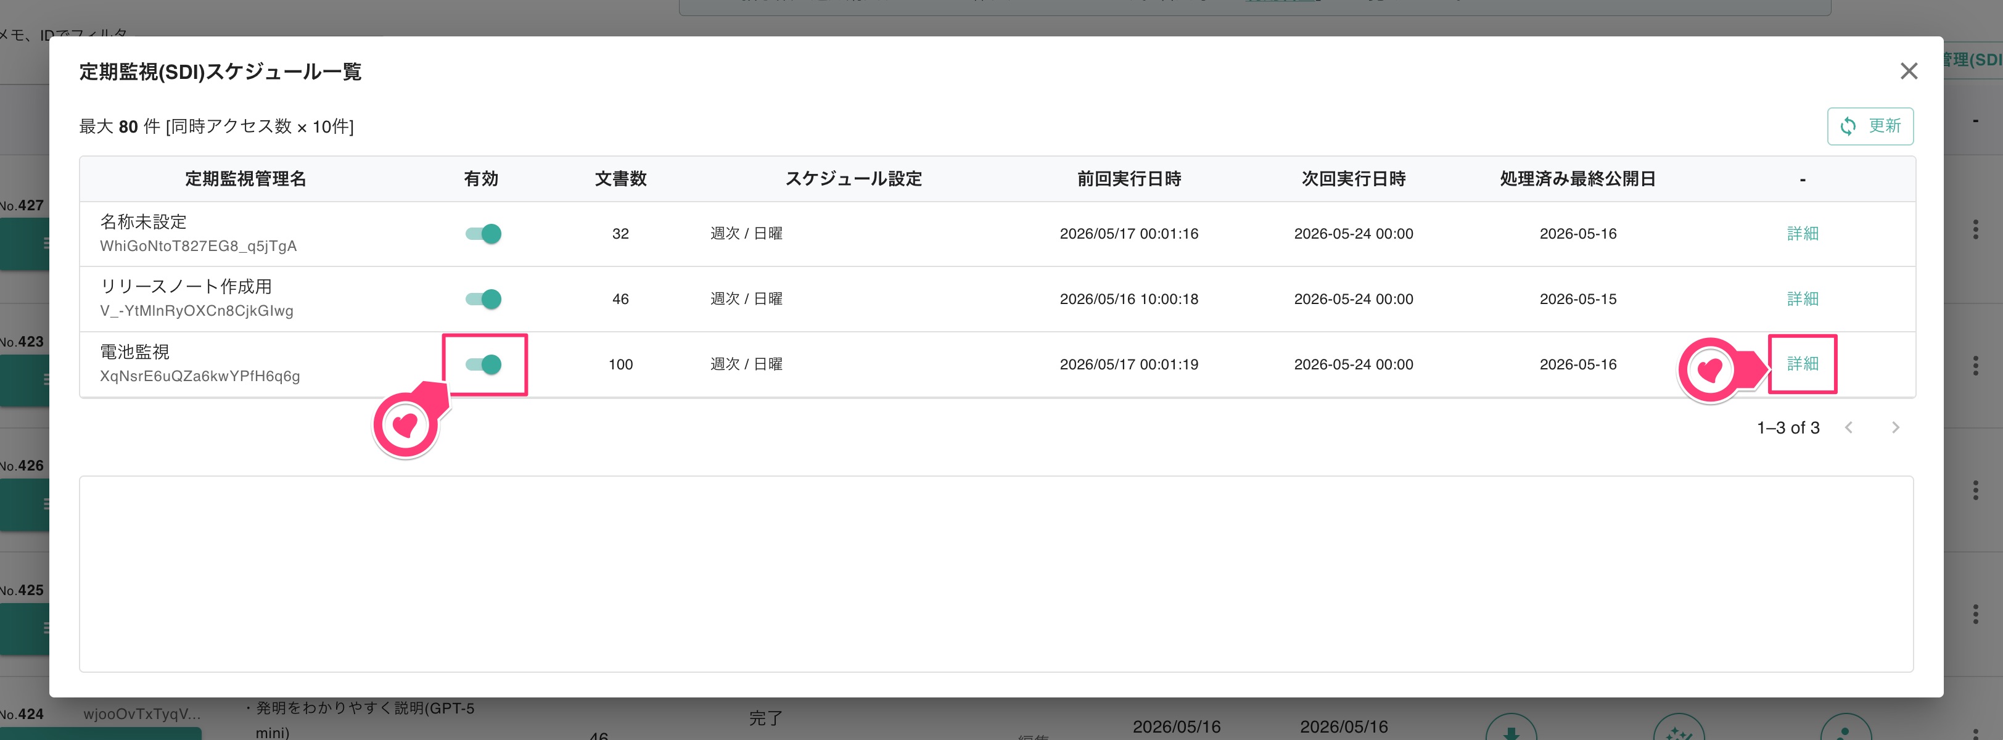Click the 有効 column header

[x=480, y=179]
